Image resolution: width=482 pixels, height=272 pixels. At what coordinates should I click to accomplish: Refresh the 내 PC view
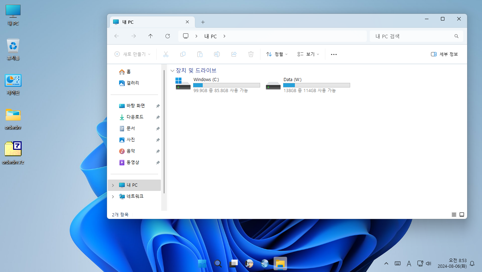pos(168,36)
